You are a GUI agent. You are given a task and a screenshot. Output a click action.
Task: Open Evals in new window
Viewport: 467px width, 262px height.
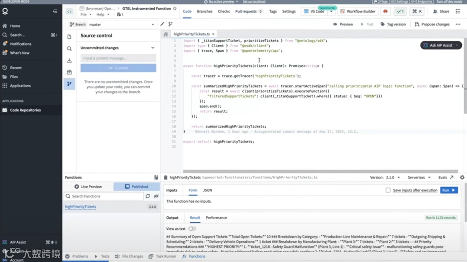446,178
